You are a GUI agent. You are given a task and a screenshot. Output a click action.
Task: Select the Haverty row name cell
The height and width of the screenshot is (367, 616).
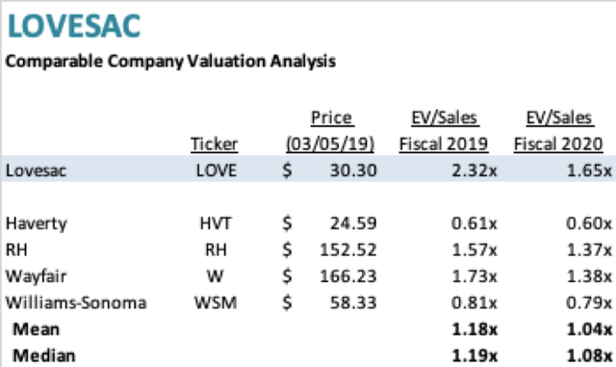[x=37, y=223]
